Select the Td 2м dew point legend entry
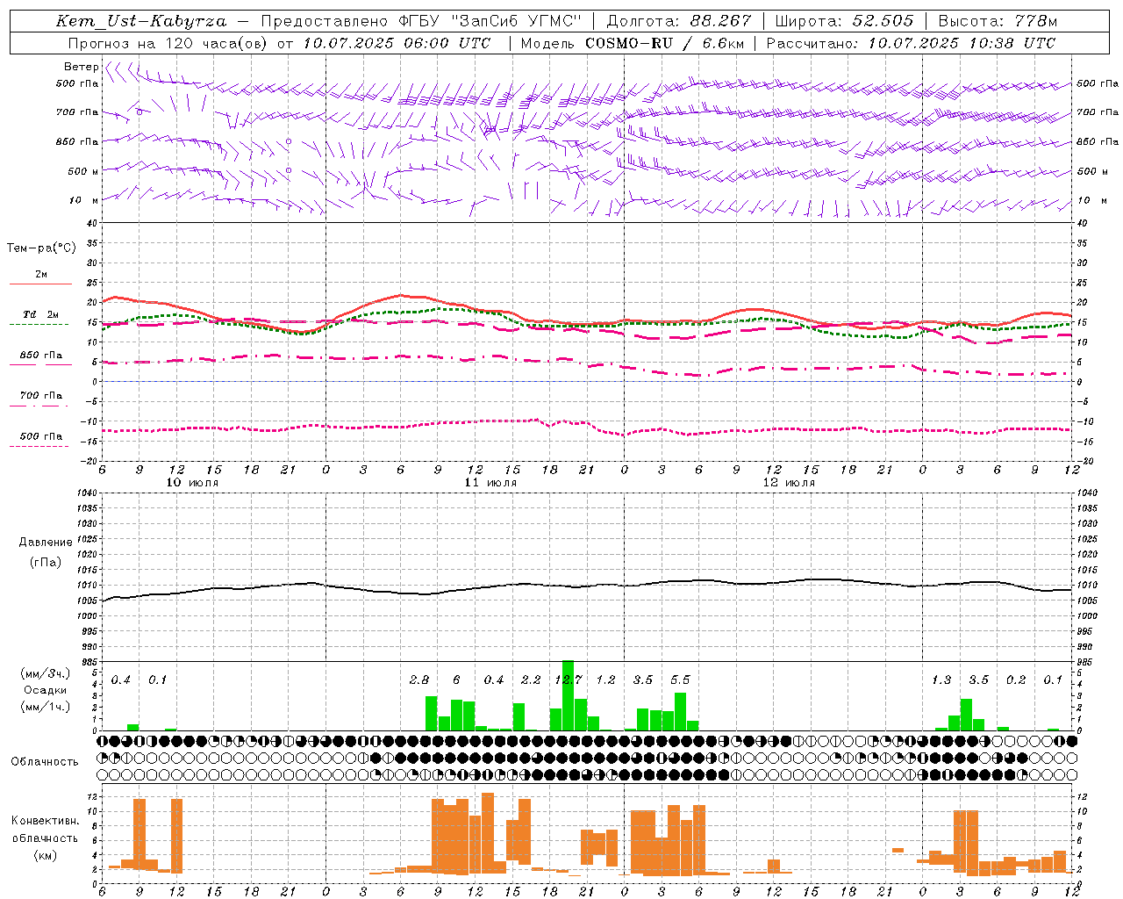The height and width of the screenshot is (899, 1123). click(40, 314)
